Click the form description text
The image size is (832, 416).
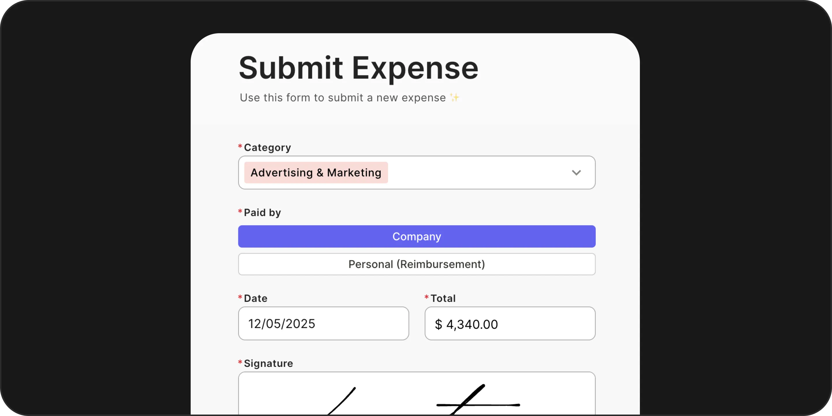[350, 98]
